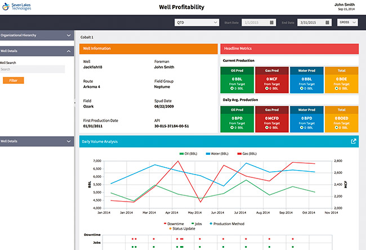The width and height of the screenshot is (366, 250).
Task: Click the Daily Avg. Production label
Action: pyautogui.click(x=240, y=100)
